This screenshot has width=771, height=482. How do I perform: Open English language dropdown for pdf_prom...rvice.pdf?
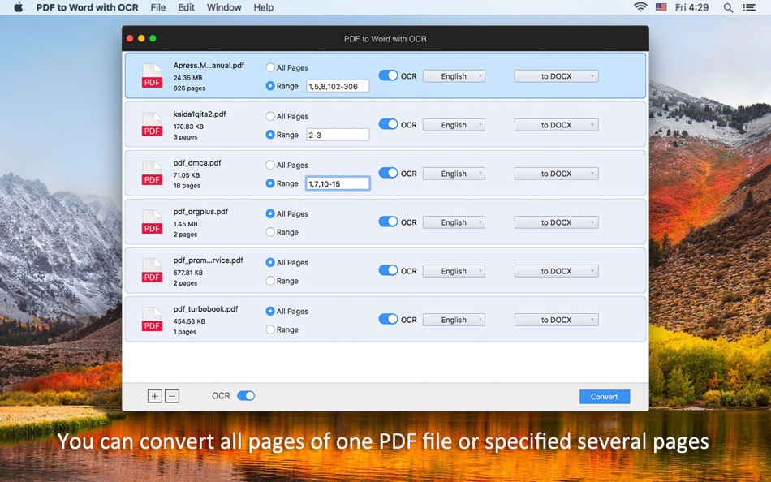(454, 271)
